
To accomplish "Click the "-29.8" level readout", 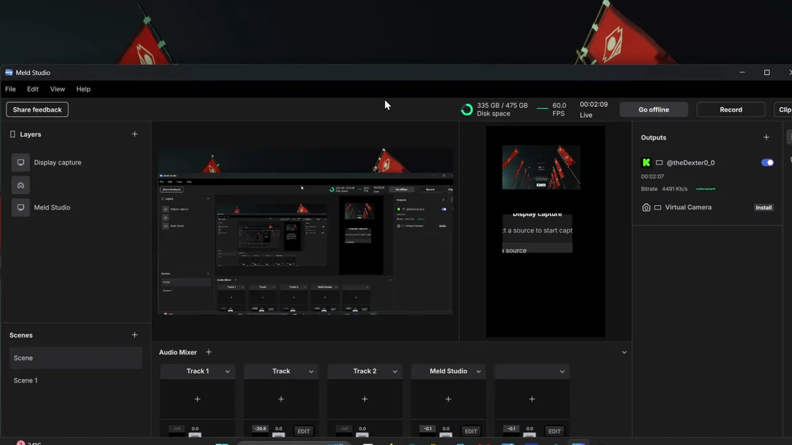I will point(260,429).
